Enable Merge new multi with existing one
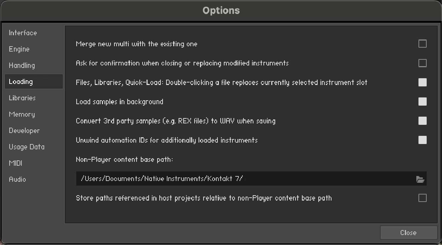 422,44
